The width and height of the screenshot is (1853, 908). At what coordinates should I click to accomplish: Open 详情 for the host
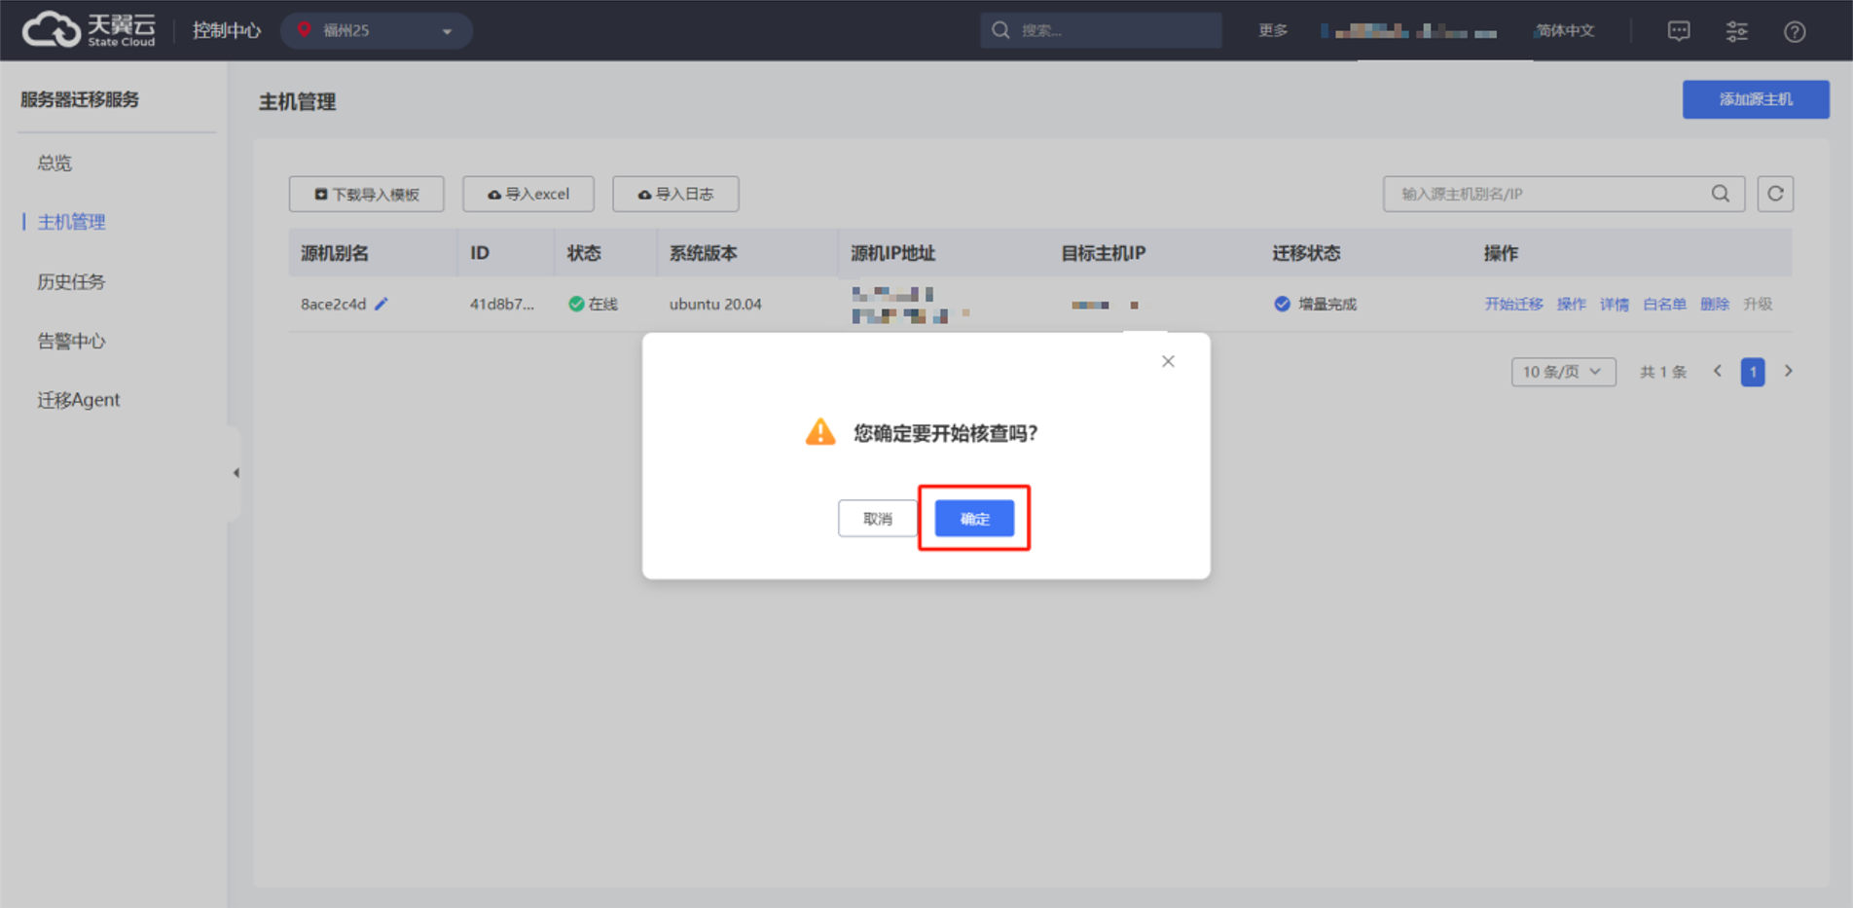click(x=1615, y=304)
